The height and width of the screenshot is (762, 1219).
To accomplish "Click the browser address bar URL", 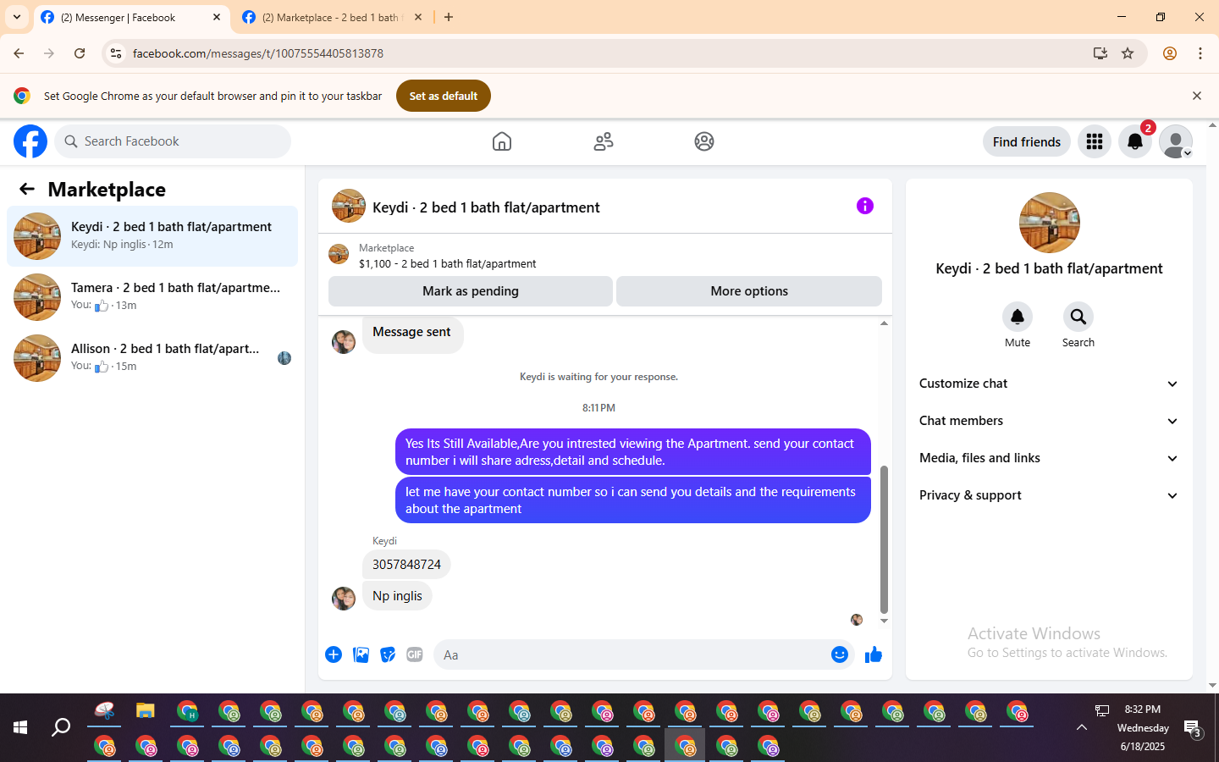I will coord(258,53).
